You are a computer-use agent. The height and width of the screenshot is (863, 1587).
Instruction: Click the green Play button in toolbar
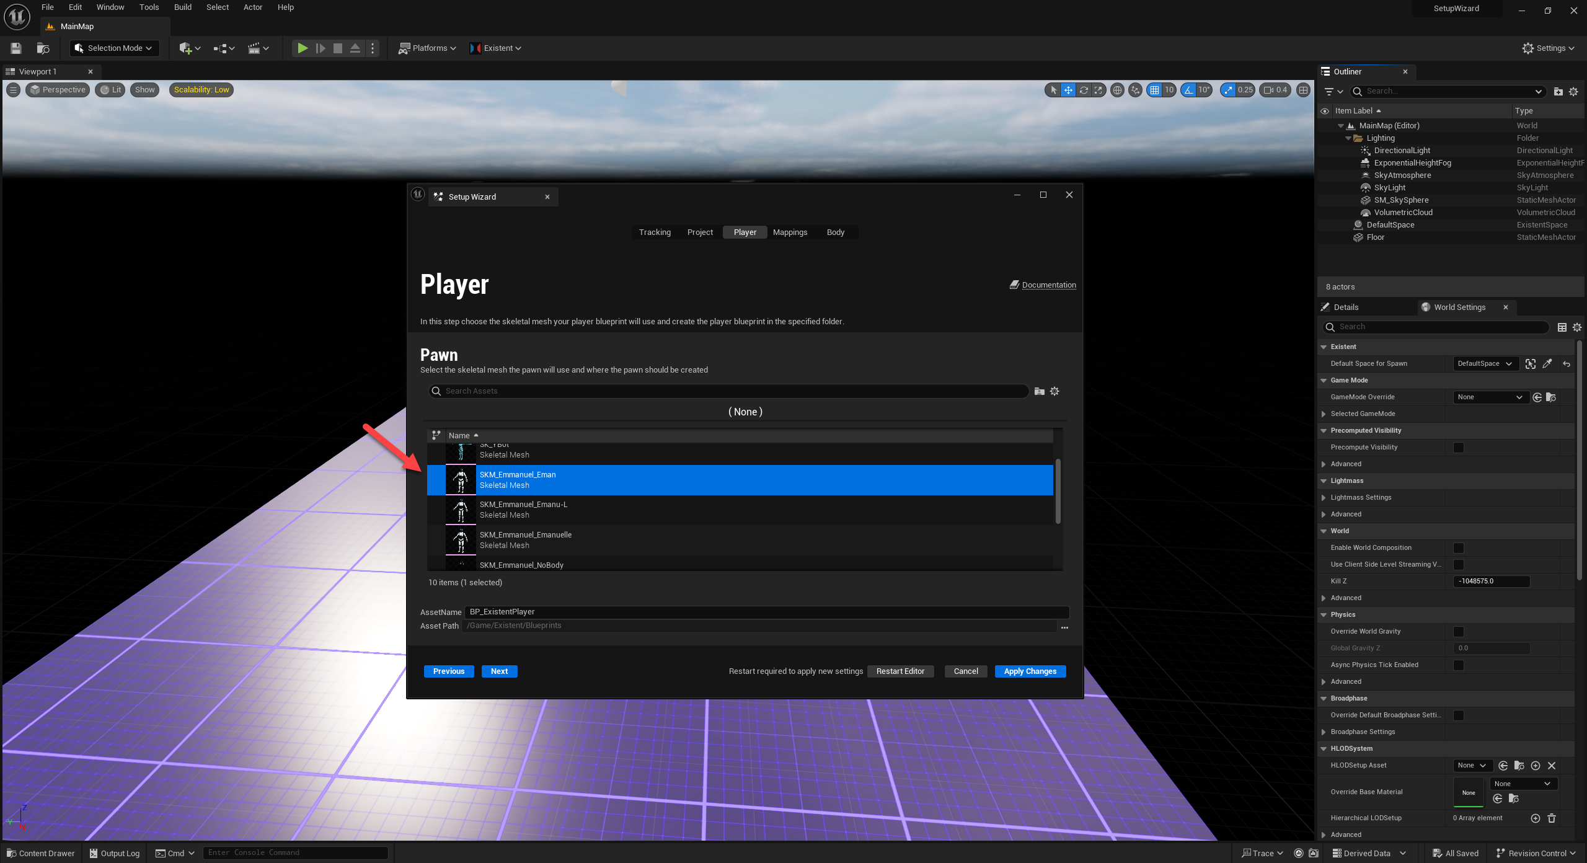[x=302, y=48]
